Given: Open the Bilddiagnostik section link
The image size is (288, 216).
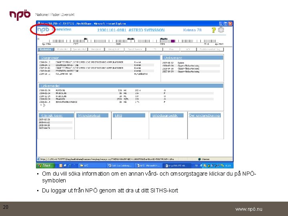Looking at the screenshot, I should 165,115.
